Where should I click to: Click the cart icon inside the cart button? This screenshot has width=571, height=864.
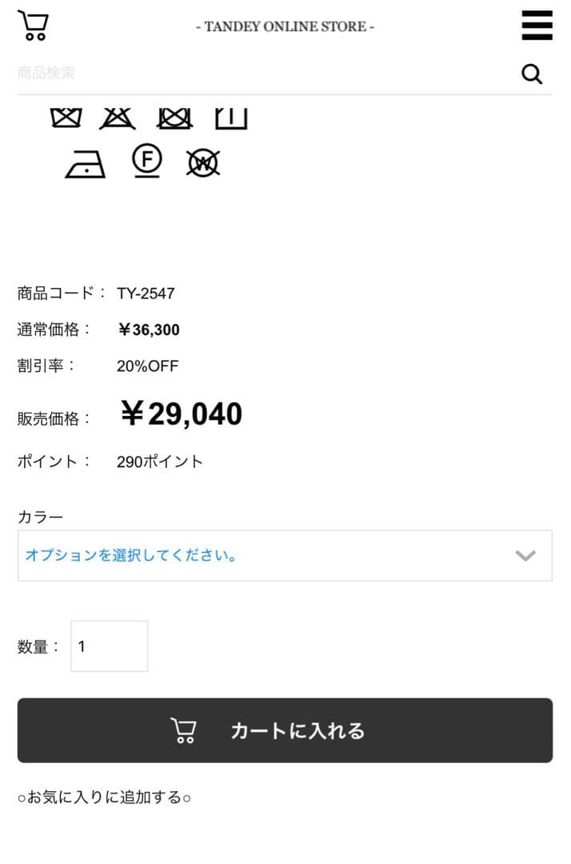coord(183,730)
